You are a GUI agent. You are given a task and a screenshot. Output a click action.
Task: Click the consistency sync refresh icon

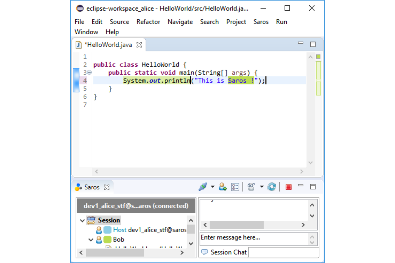pos(272,187)
